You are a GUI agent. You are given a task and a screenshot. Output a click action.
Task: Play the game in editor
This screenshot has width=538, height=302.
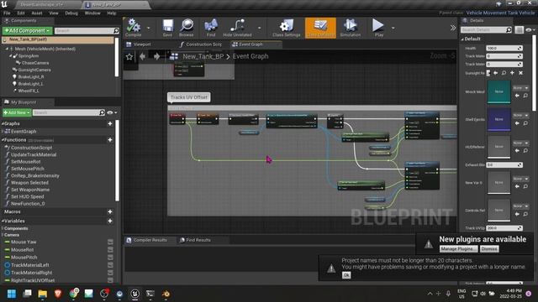378,28
